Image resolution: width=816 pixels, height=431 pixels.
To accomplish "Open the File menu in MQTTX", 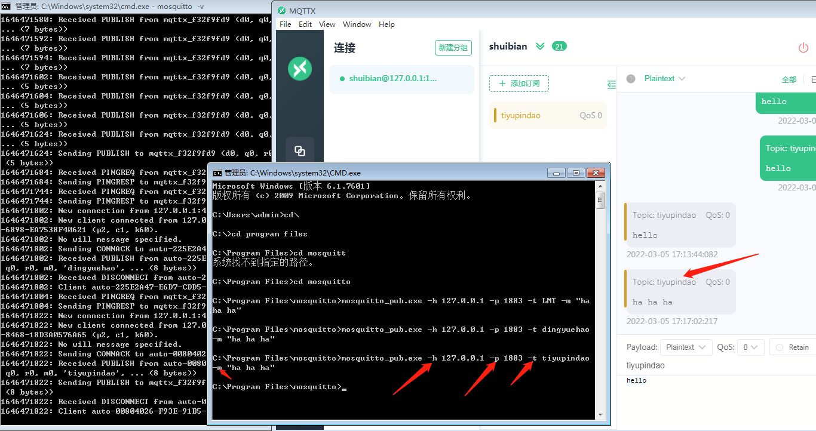I will (286, 24).
